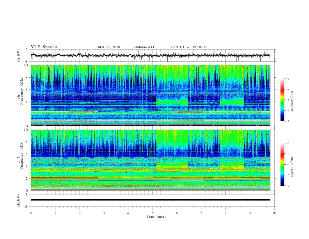Click the 'Time (min)' axis label
The height and width of the screenshot is (239, 309).
tap(156, 217)
